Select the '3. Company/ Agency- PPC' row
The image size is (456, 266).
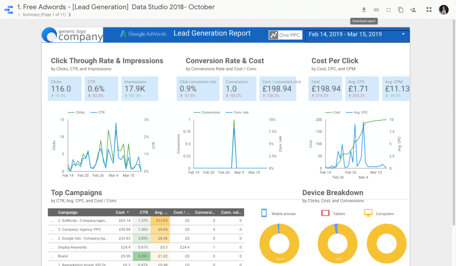coord(146,229)
